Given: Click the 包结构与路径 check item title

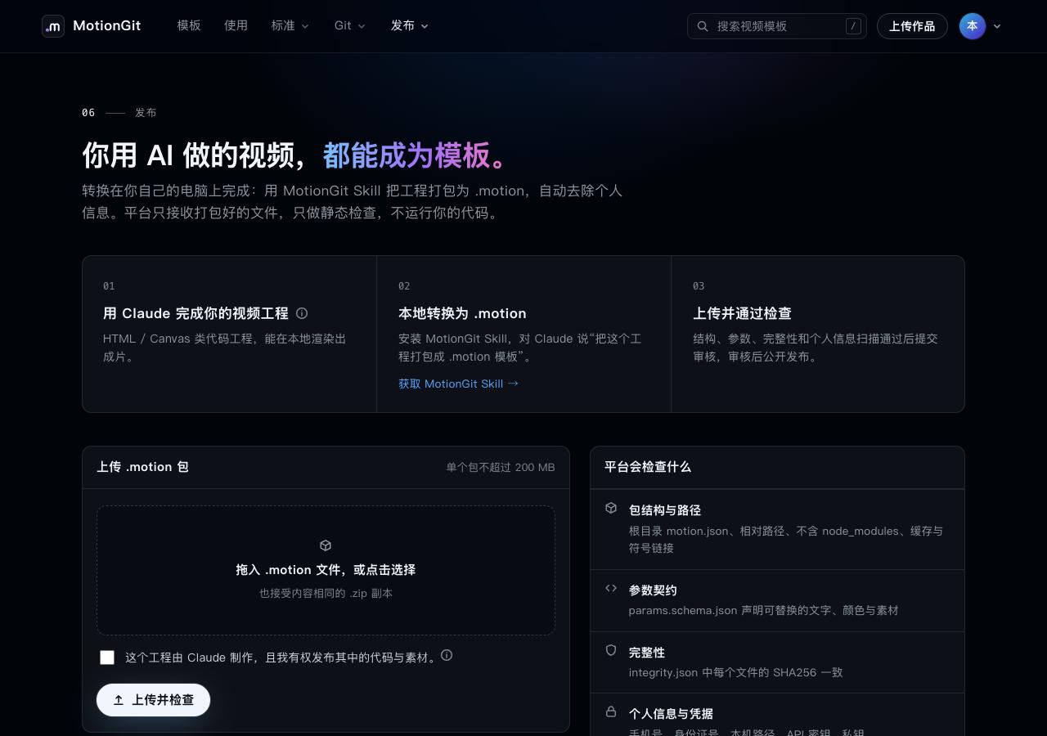Looking at the screenshot, I should [x=665, y=510].
